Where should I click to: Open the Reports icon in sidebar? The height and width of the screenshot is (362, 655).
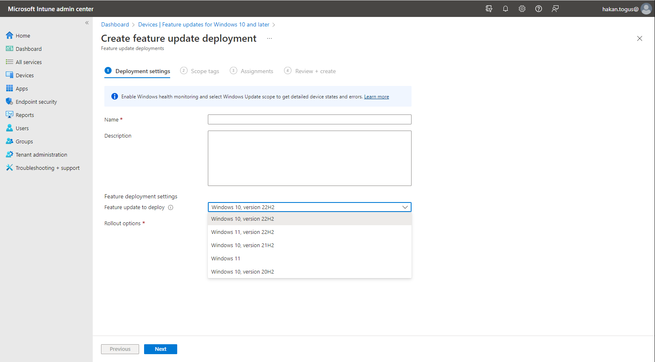pos(10,115)
